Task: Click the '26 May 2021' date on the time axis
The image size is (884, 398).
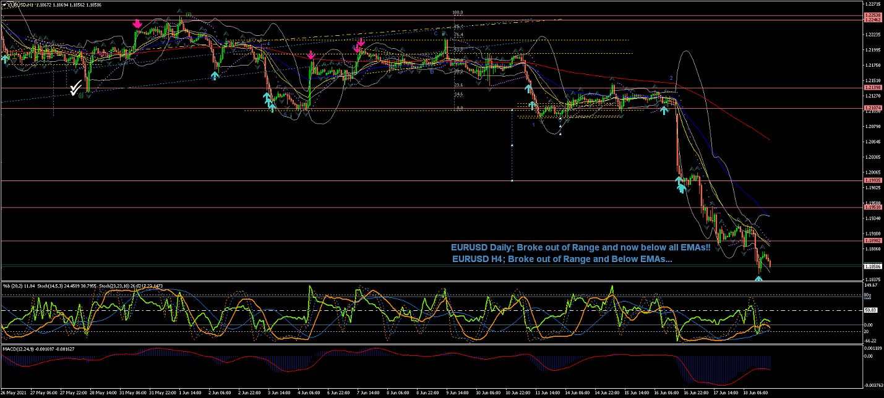Action: [x=14, y=392]
